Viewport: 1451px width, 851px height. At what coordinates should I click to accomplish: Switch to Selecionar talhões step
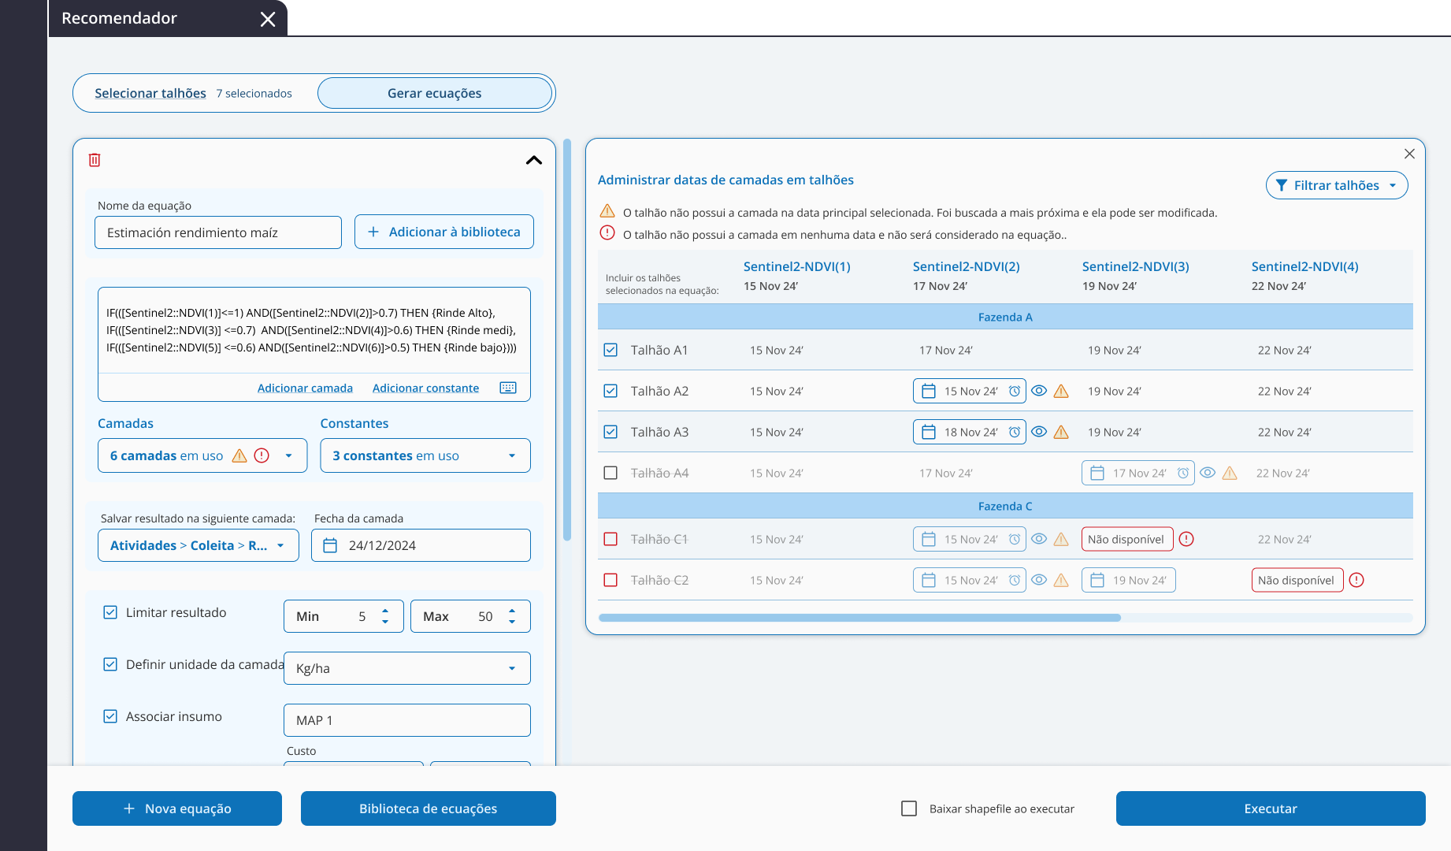coord(150,93)
